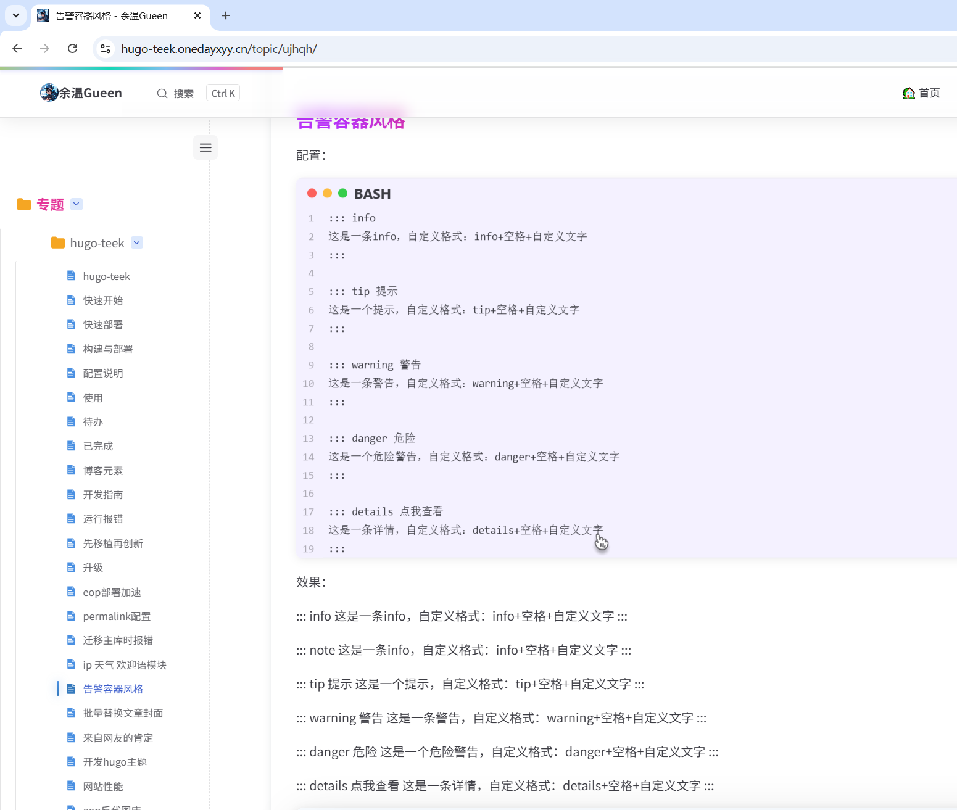Open the 搜索 search box
Viewport: 957px width, 810px height.
coord(176,93)
